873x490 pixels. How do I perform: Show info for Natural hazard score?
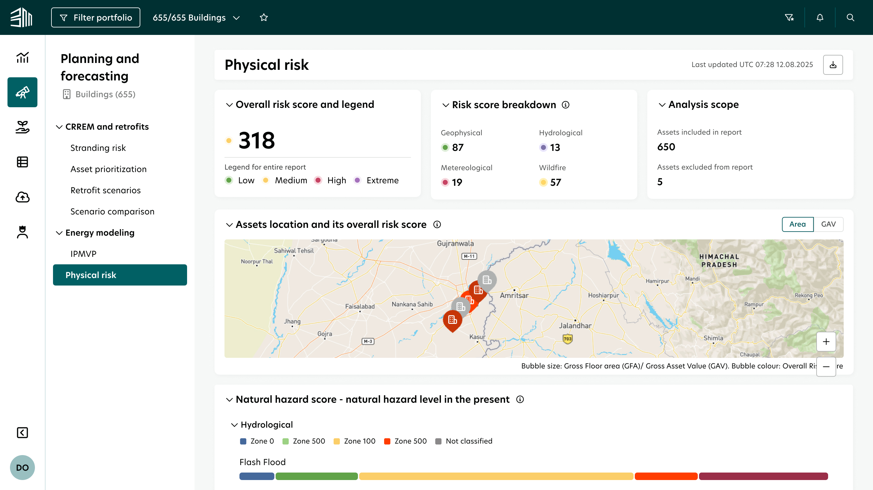[520, 400]
